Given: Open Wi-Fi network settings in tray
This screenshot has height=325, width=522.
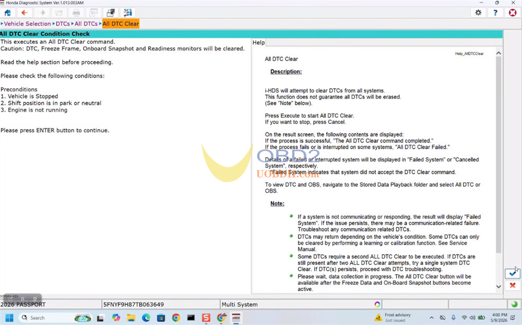Looking at the screenshot, I should [464, 318].
